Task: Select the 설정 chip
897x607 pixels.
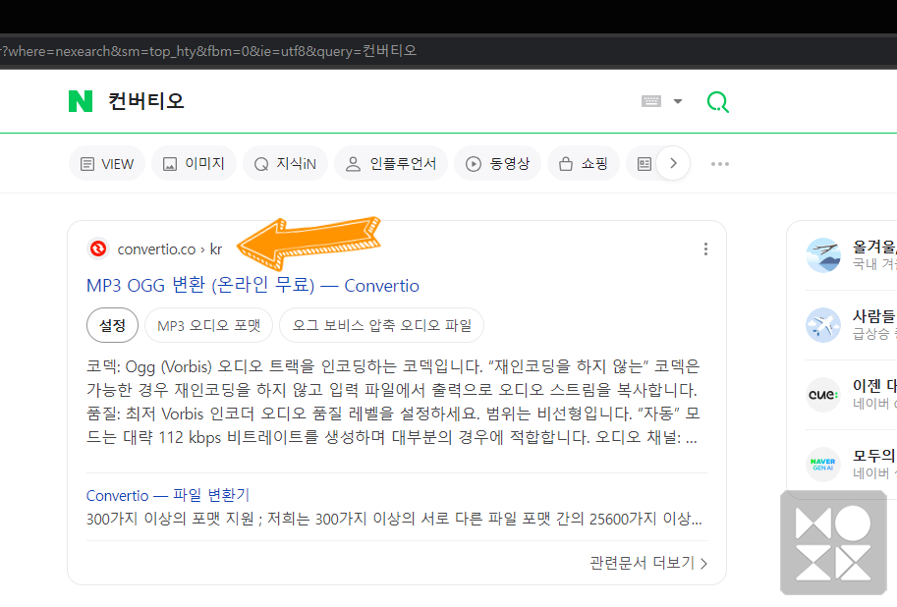Action: 113,325
